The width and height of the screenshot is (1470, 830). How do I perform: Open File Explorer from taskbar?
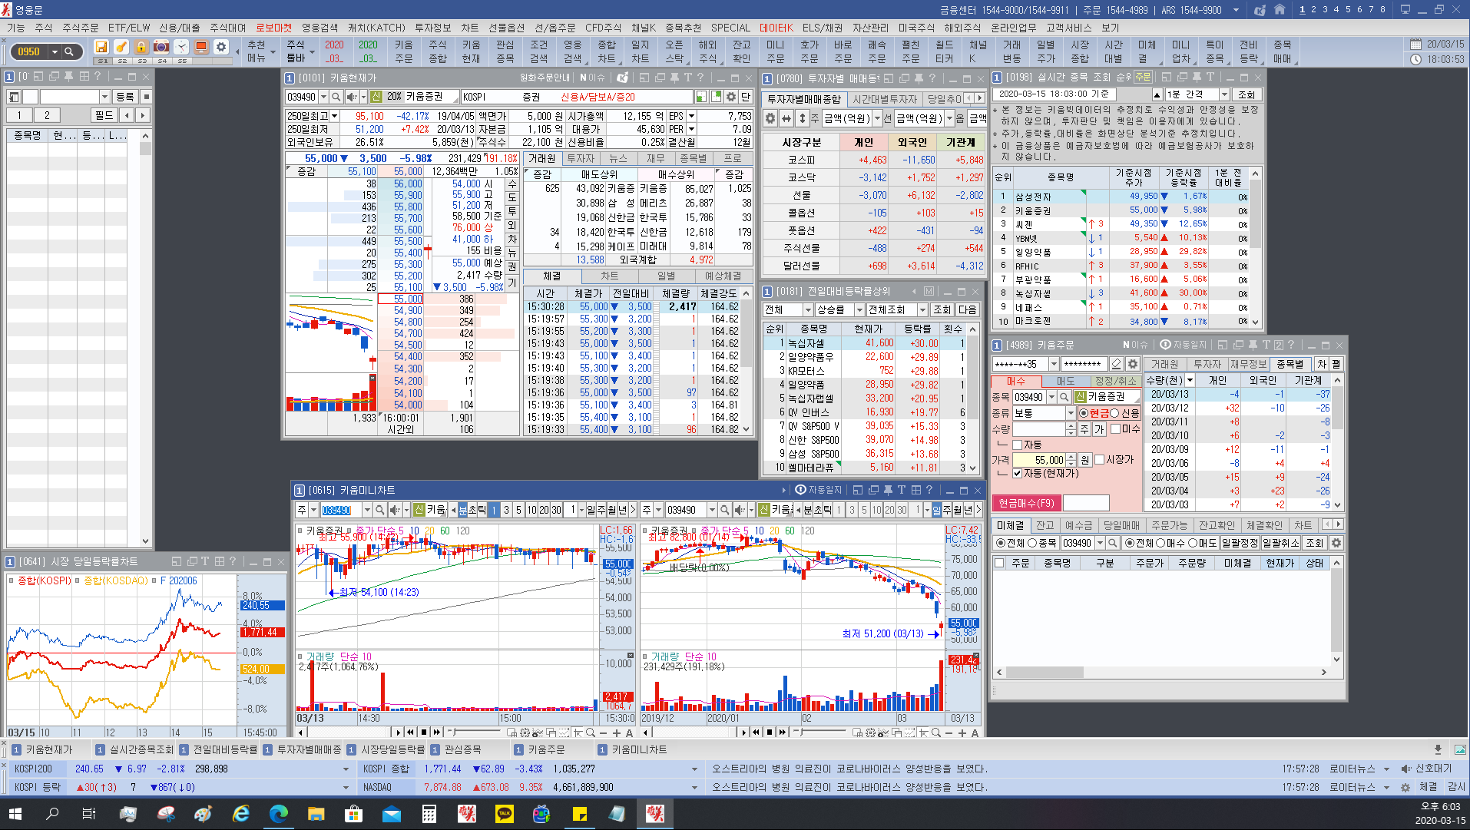[316, 813]
